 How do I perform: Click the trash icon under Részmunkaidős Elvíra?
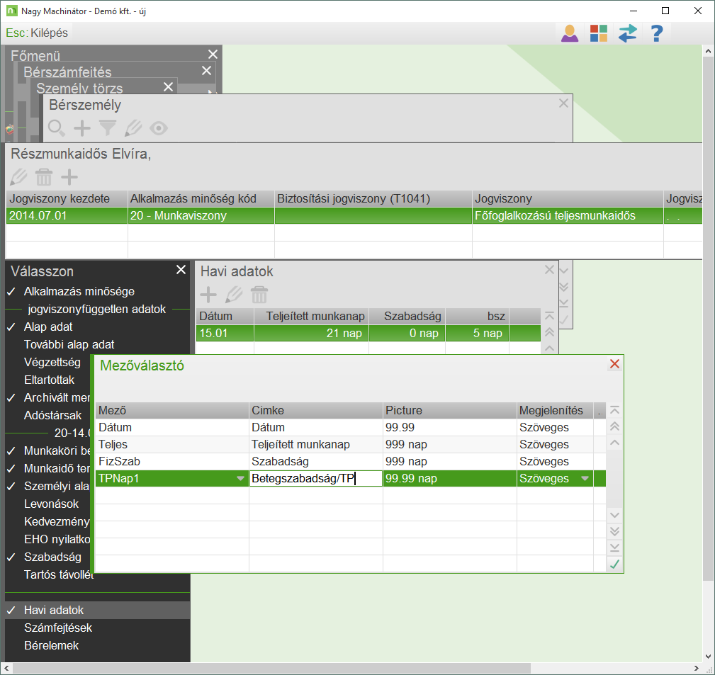click(44, 176)
